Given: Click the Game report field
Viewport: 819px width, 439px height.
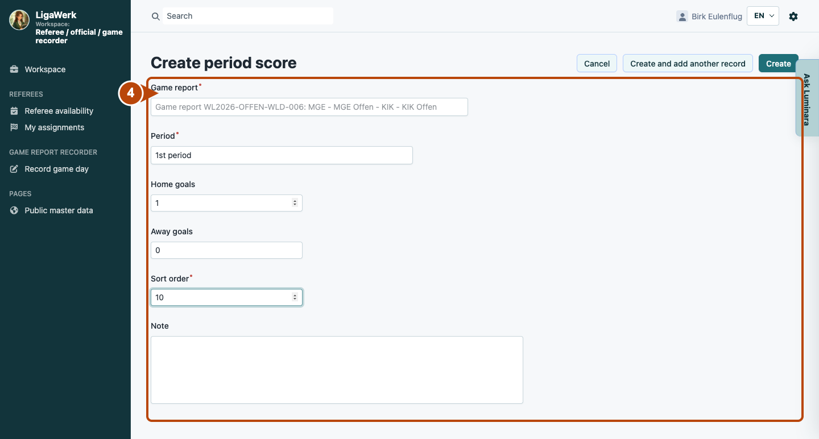Looking at the screenshot, I should coord(309,107).
